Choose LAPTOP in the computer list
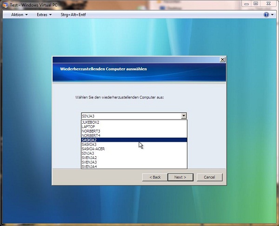 [88, 126]
